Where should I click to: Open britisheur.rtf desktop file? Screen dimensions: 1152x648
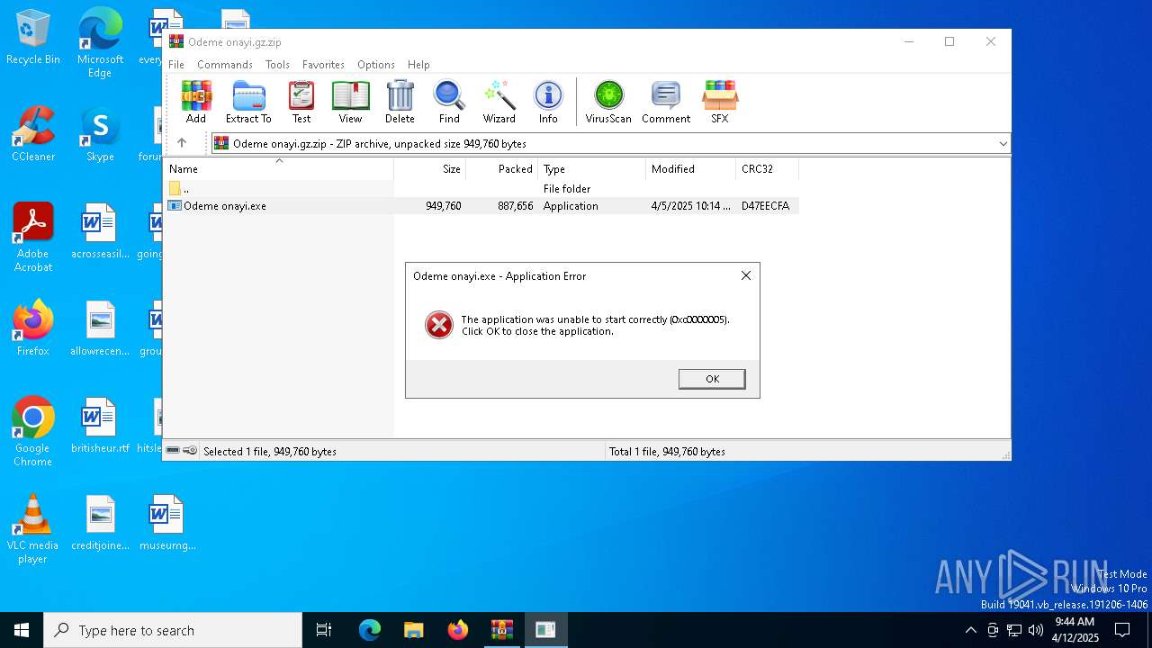[100, 426]
